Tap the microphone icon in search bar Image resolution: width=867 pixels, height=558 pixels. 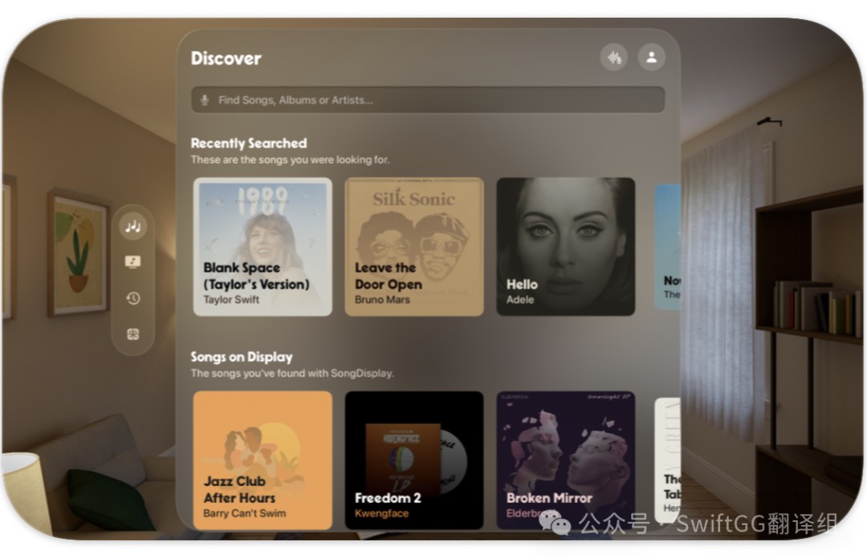coord(205,100)
